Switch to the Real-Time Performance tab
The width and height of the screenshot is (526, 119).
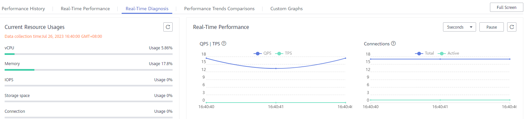point(85,9)
